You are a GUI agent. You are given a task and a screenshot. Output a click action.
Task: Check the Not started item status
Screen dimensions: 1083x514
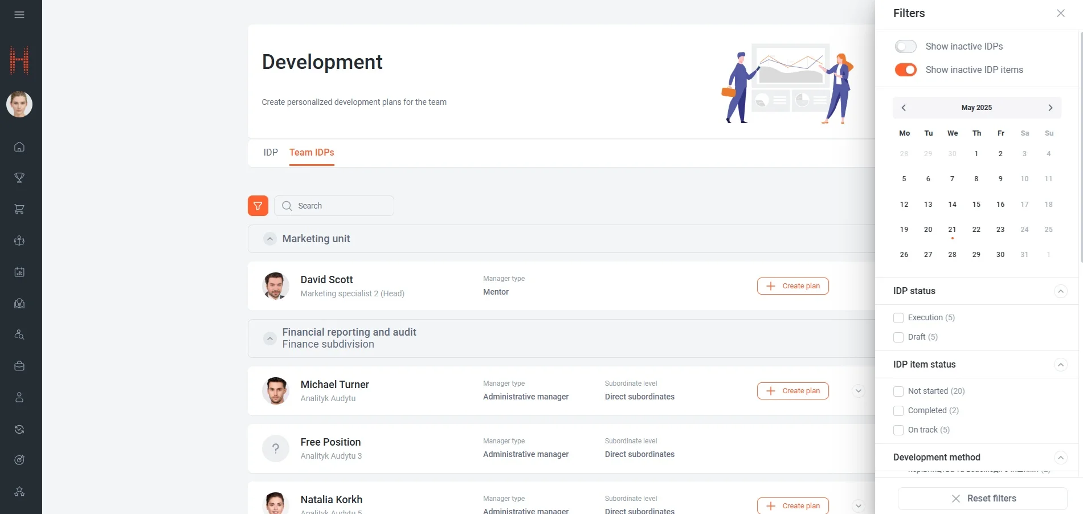coord(898,391)
